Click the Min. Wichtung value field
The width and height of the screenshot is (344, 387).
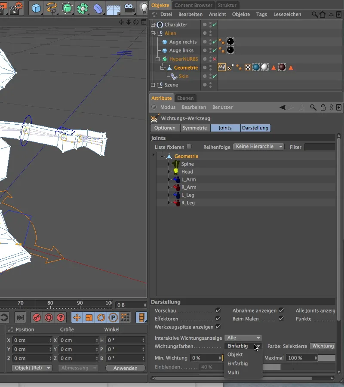pyautogui.click(x=206, y=358)
